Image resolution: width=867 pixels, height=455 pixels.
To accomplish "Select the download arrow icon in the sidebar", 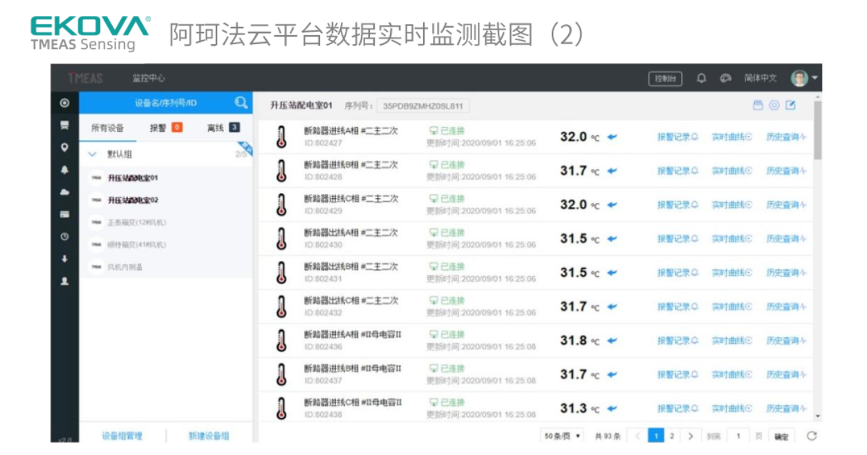I will click(x=64, y=259).
